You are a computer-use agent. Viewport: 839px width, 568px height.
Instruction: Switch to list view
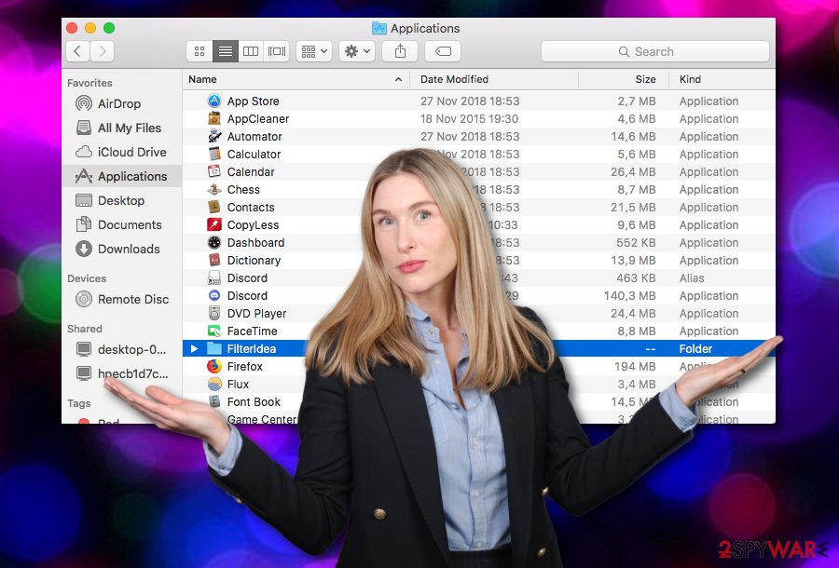pyautogui.click(x=226, y=51)
